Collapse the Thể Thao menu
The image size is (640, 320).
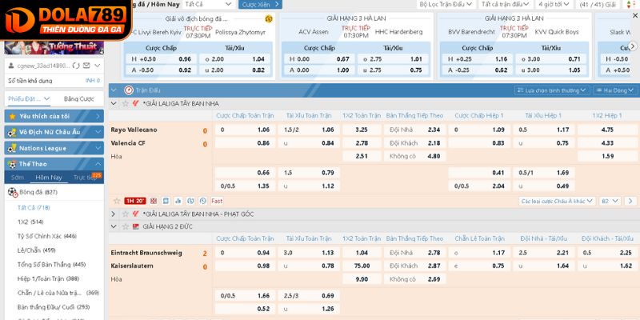pyautogui.click(x=98, y=164)
